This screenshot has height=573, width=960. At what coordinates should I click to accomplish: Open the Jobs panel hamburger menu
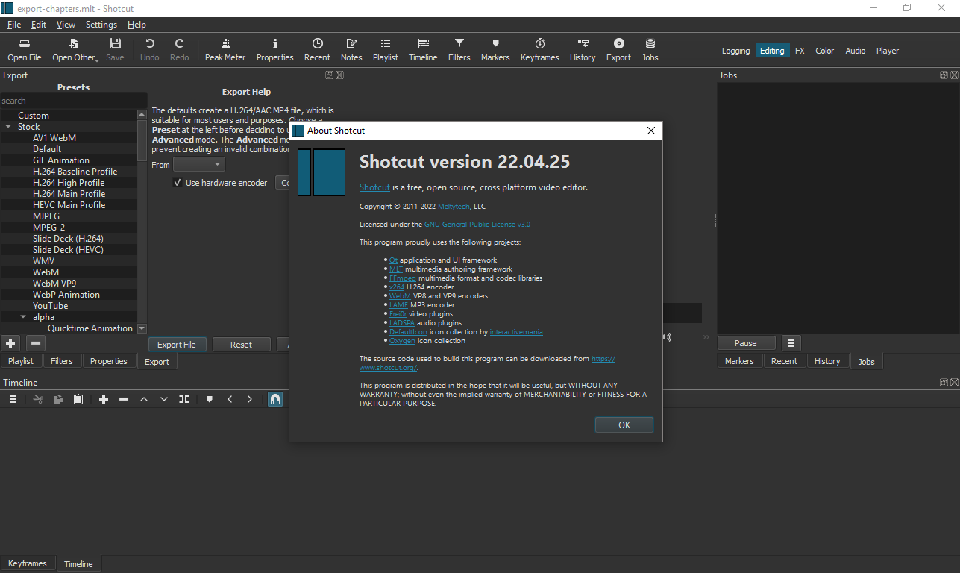point(791,343)
